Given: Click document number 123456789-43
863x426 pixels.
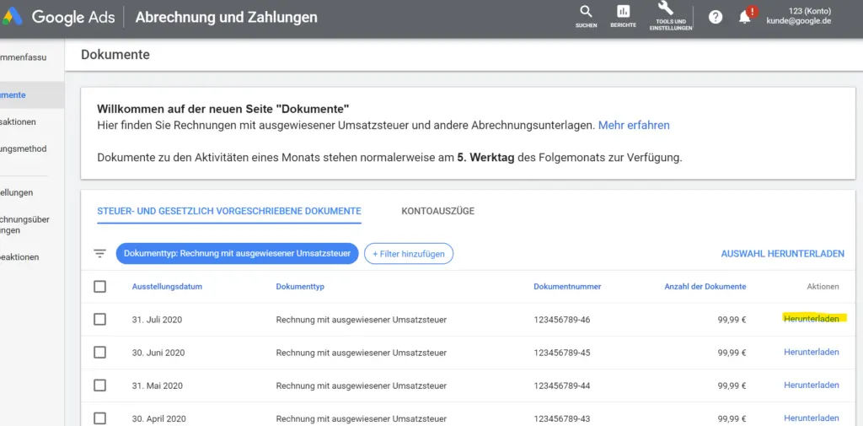Looking at the screenshot, I should [x=562, y=418].
